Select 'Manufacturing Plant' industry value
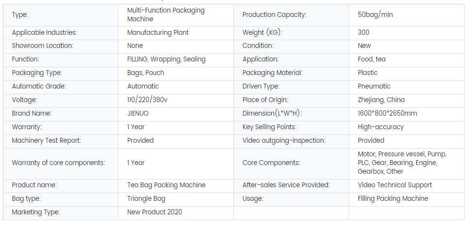 click(x=158, y=32)
